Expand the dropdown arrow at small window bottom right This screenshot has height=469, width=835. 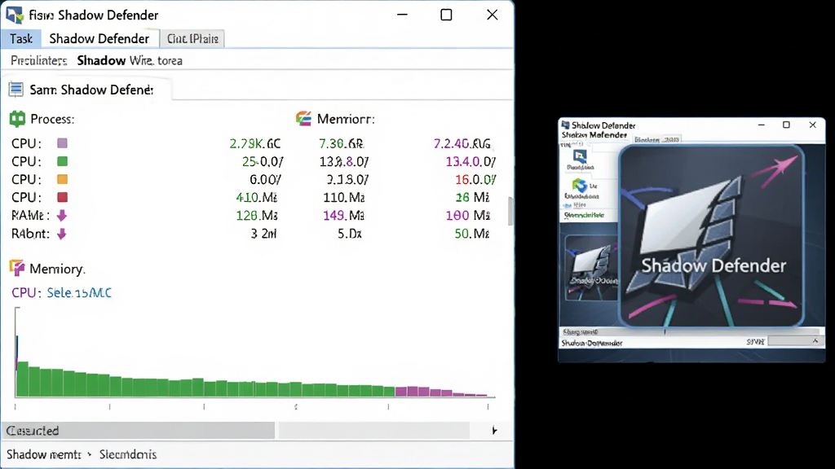[x=815, y=341]
